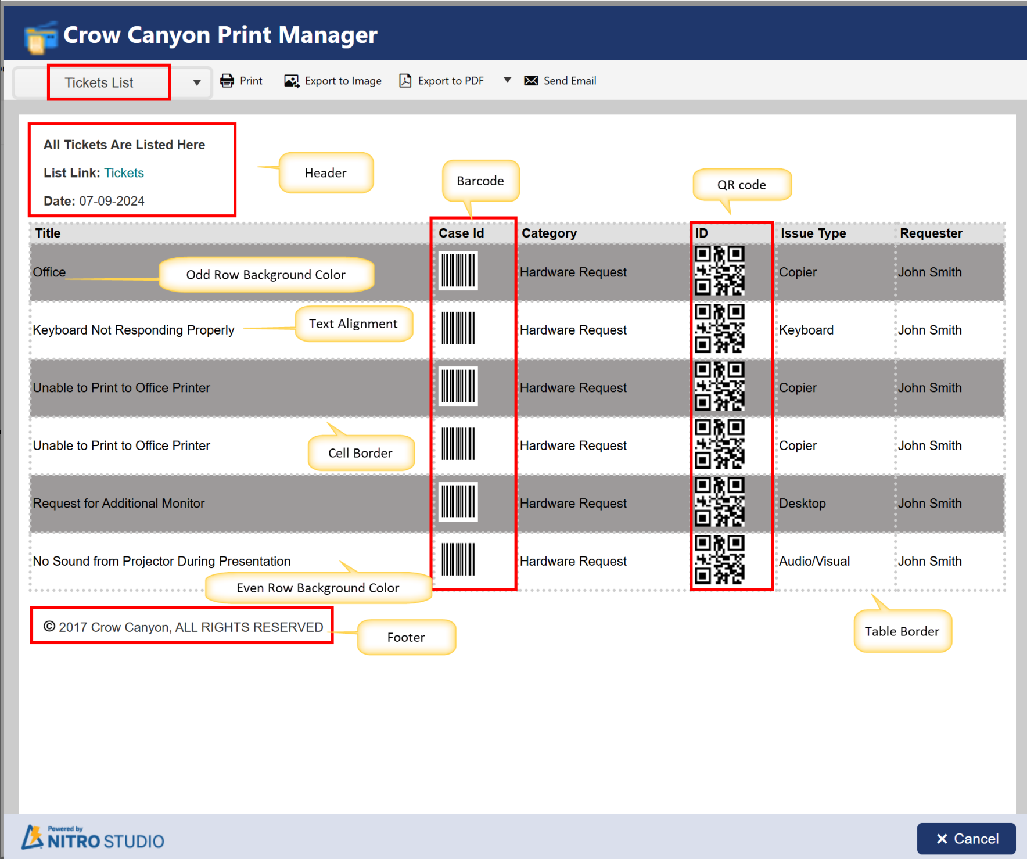Click the QR code in the Office row
Viewport: 1027px width, 859px height.
click(720, 271)
